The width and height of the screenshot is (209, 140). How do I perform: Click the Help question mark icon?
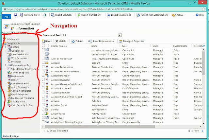click(197, 15)
